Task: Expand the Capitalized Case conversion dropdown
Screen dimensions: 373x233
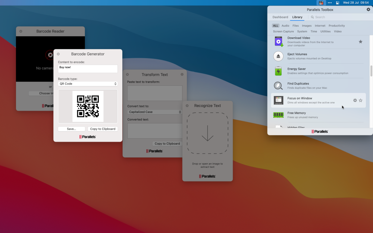Action: point(154,112)
